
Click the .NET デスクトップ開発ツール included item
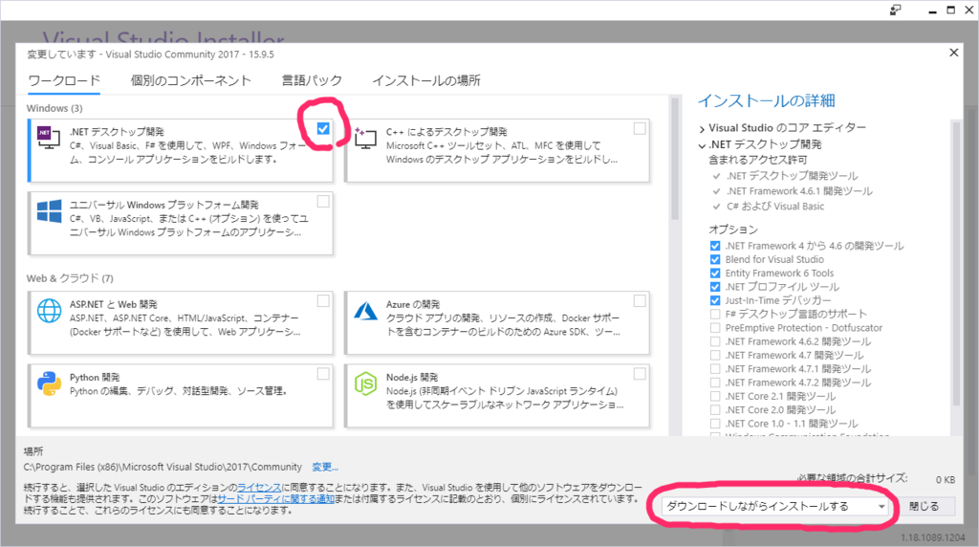pyautogui.click(x=793, y=176)
